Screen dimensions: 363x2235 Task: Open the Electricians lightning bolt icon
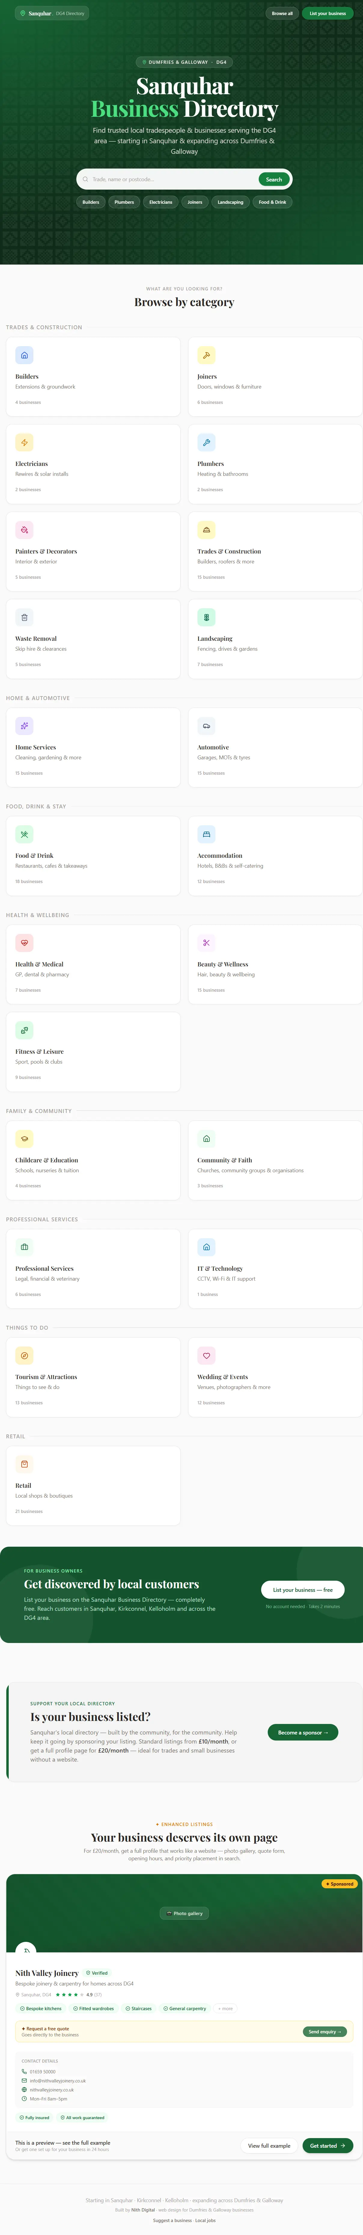pyautogui.click(x=24, y=442)
